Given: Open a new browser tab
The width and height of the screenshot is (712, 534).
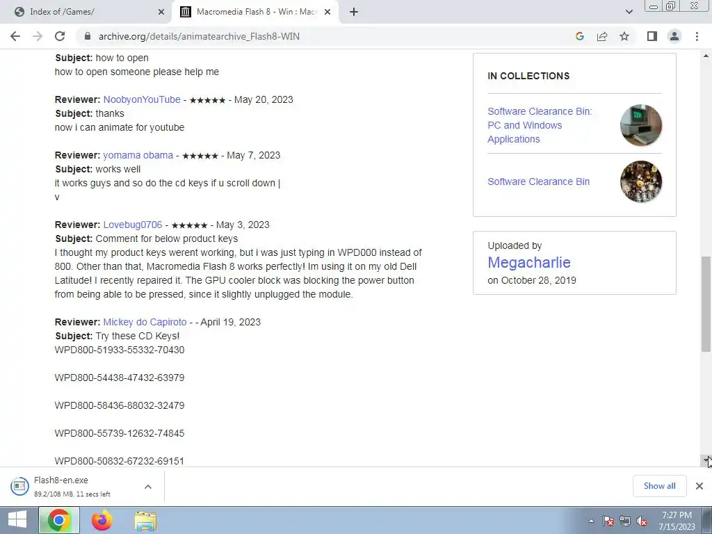Looking at the screenshot, I should click(x=354, y=12).
